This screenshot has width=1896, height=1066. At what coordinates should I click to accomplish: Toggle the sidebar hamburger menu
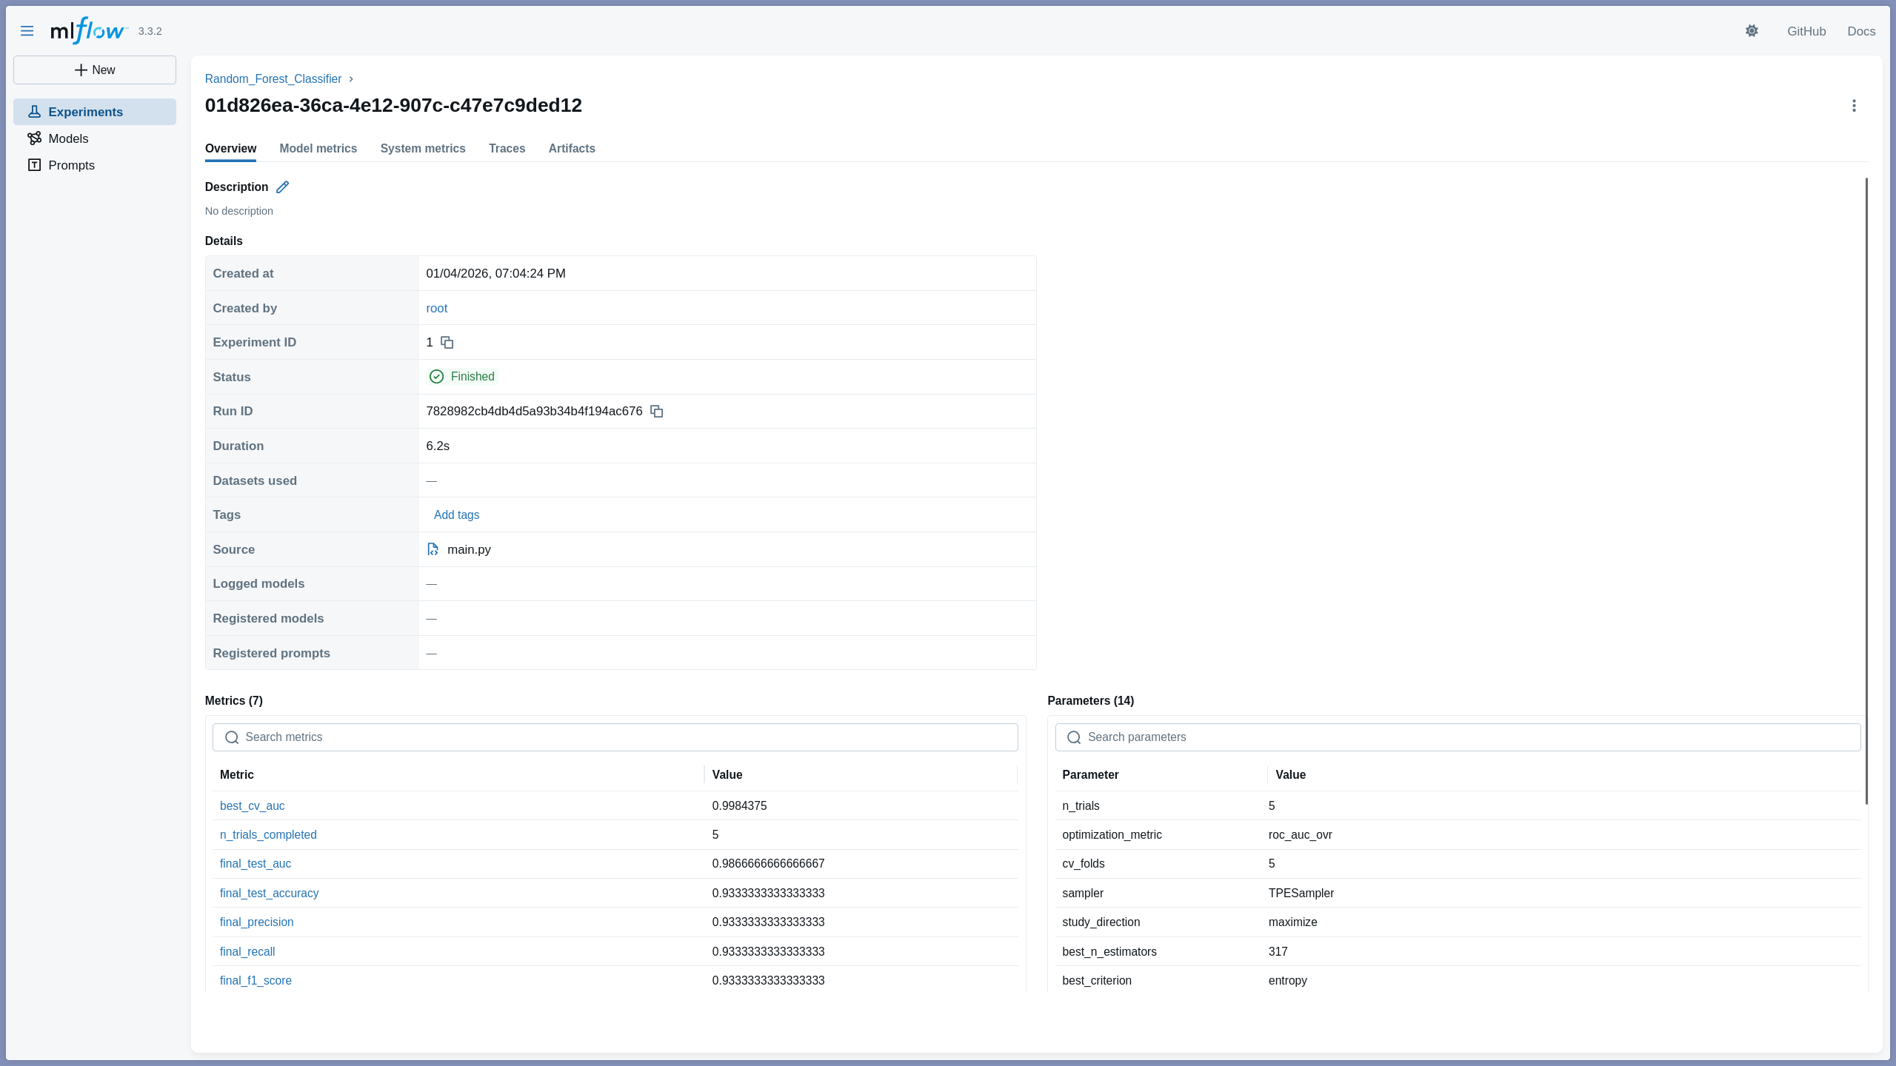[x=27, y=31]
